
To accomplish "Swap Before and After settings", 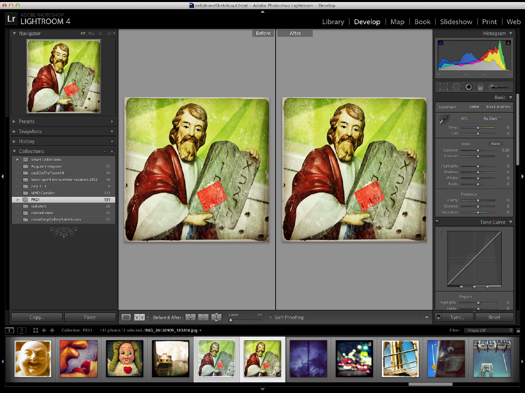I will click(216, 317).
